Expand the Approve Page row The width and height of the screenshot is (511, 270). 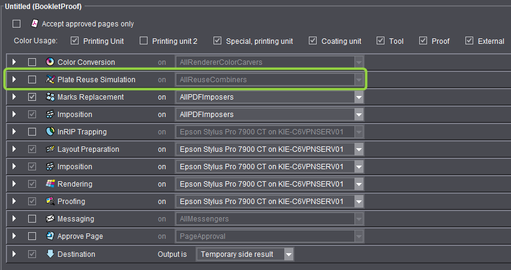[15, 236]
